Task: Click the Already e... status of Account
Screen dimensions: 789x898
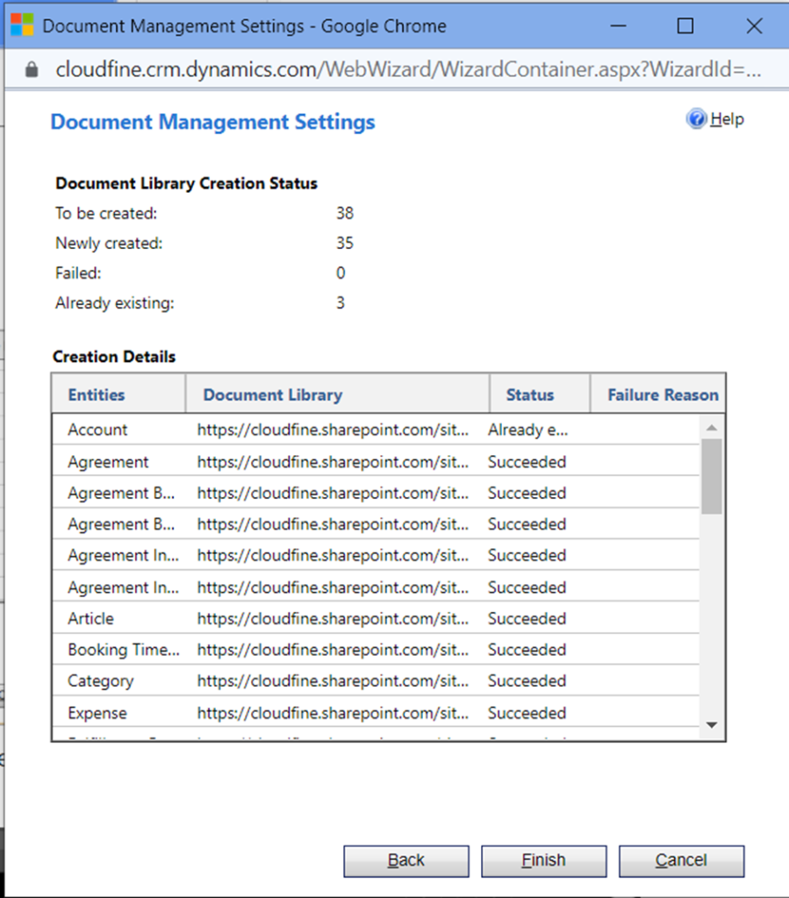Action: pyautogui.click(x=527, y=430)
